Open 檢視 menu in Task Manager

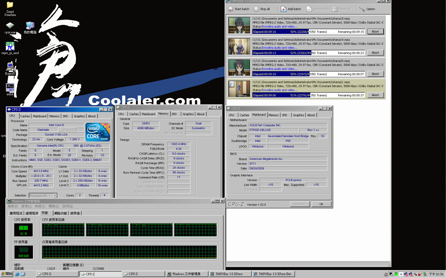[40, 206]
